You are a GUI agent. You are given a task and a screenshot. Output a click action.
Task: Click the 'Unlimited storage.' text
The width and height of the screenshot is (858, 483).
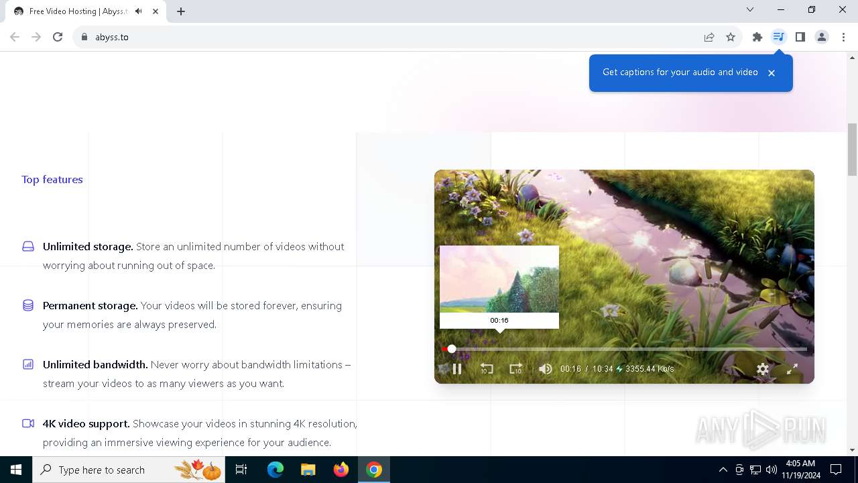(x=88, y=247)
